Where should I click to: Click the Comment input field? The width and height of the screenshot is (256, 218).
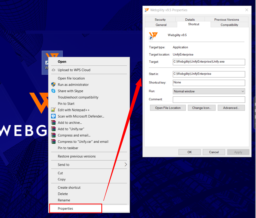coord(209,100)
